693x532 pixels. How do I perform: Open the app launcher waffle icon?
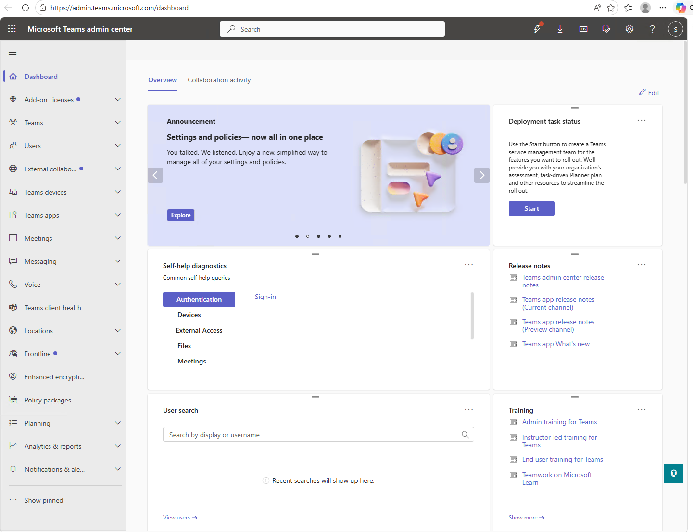[x=12, y=29]
